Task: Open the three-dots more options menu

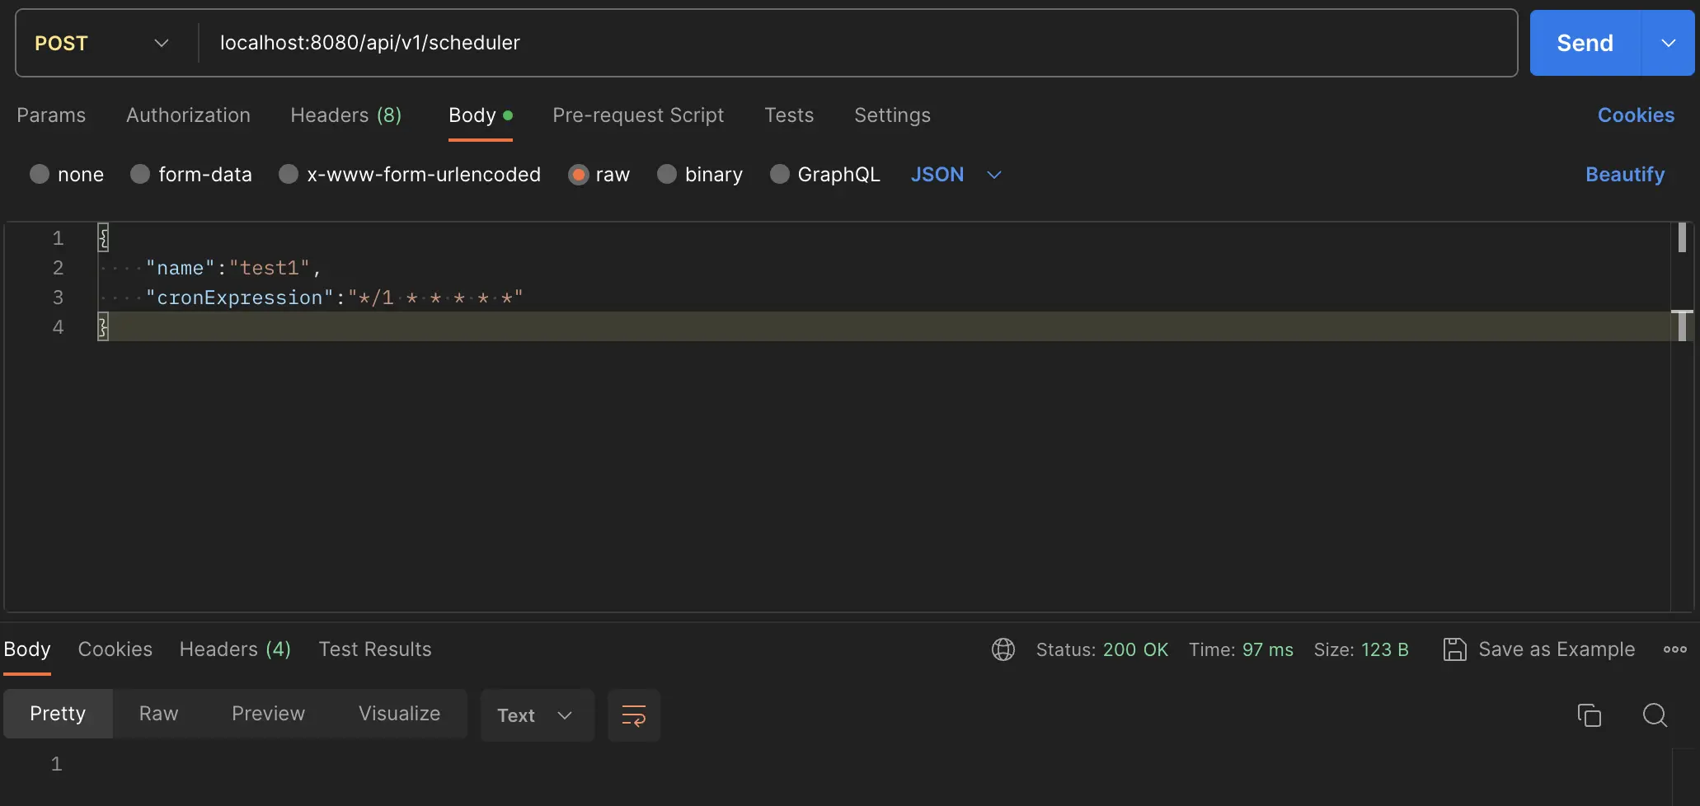Action: (1674, 649)
